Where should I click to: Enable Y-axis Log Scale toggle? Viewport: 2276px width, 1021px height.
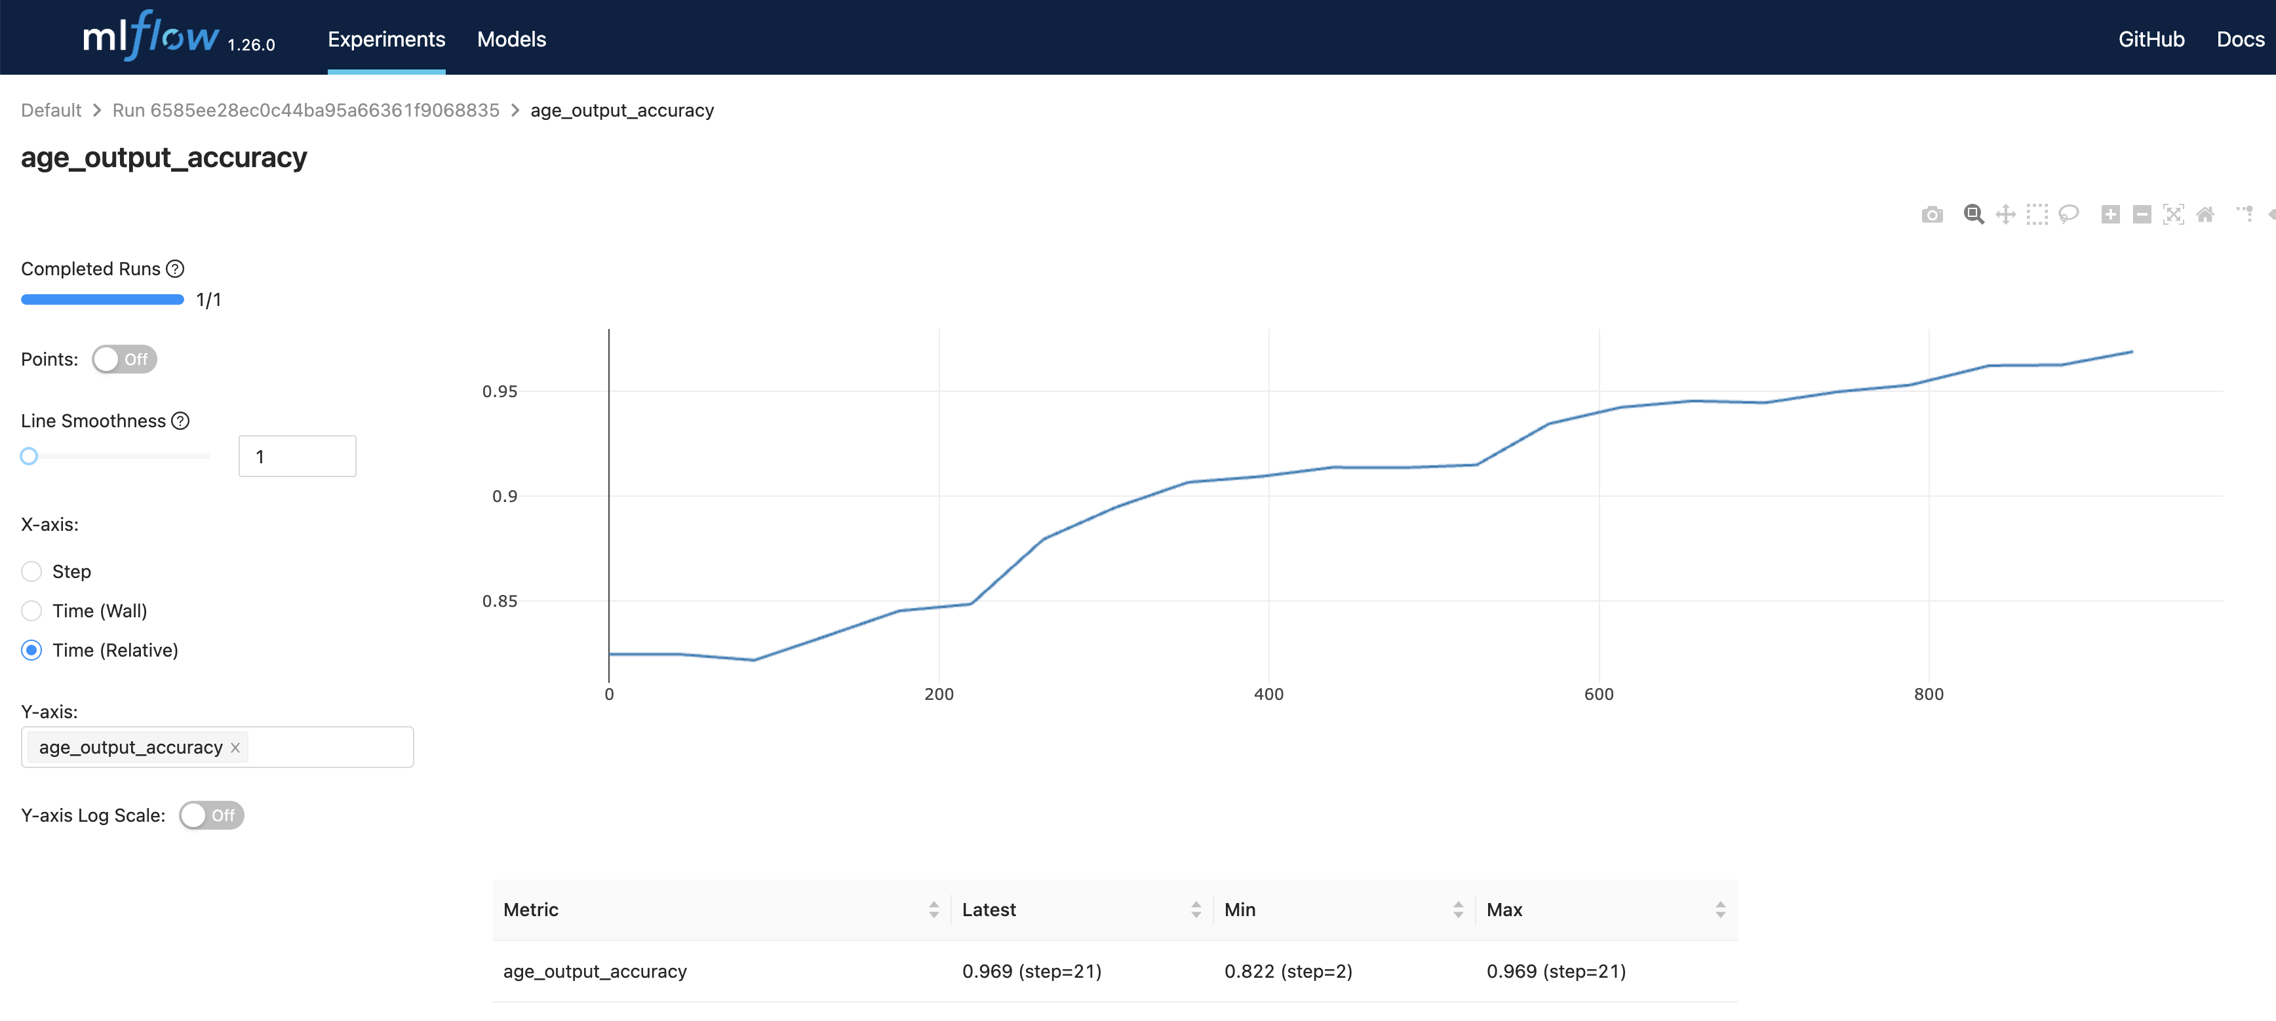[211, 815]
